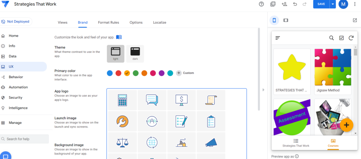Open the Save button dropdown arrow
The height and width of the screenshot is (159, 361).
332,4
